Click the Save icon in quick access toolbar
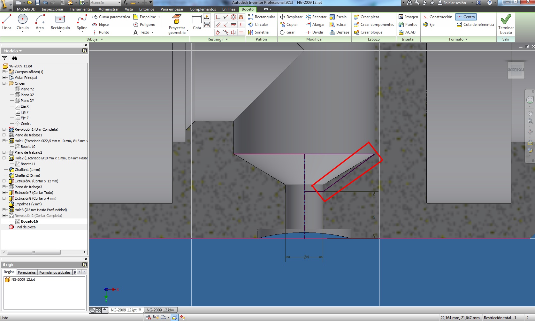This screenshot has height=321, width=535. pos(37,3)
